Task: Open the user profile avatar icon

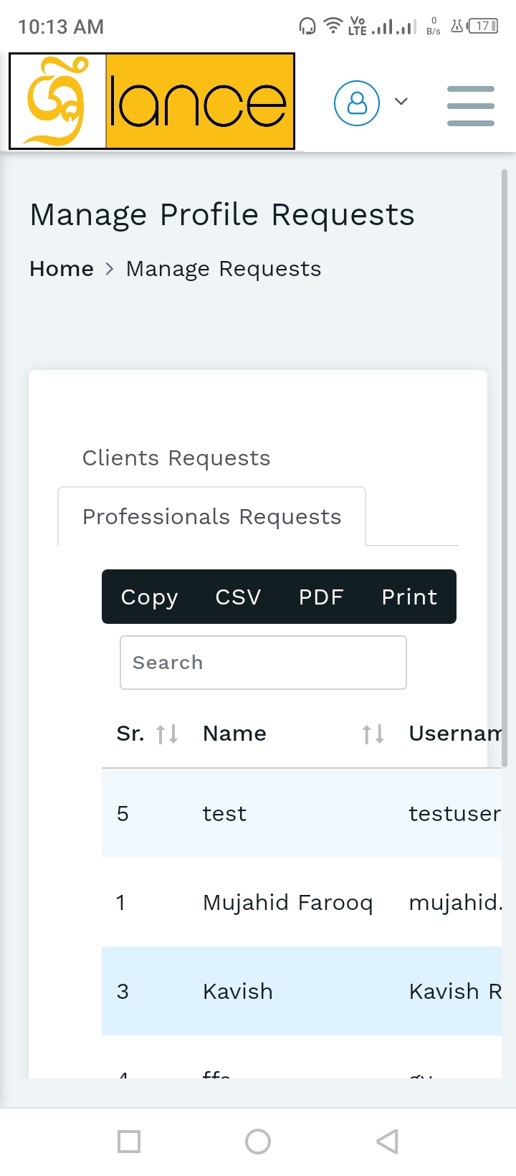Action: (x=356, y=103)
